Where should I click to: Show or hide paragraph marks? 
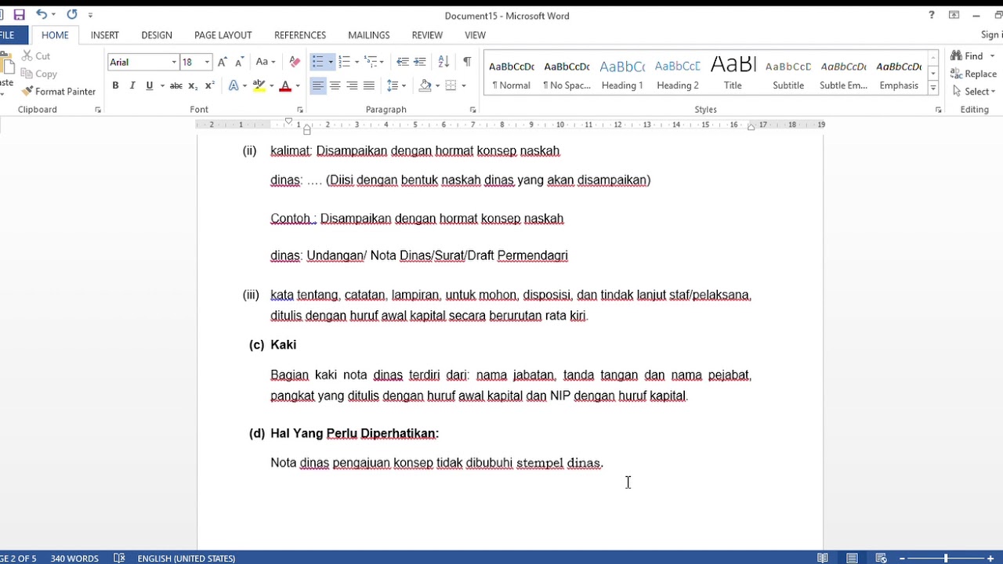click(467, 62)
